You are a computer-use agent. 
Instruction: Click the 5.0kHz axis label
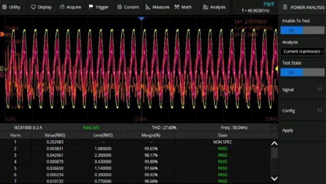pyautogui.click(x=272, y=119)
